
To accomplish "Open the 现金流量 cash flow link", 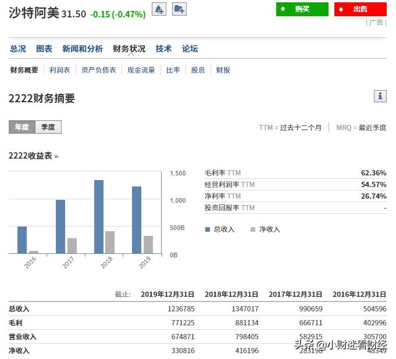I will 141,70.
